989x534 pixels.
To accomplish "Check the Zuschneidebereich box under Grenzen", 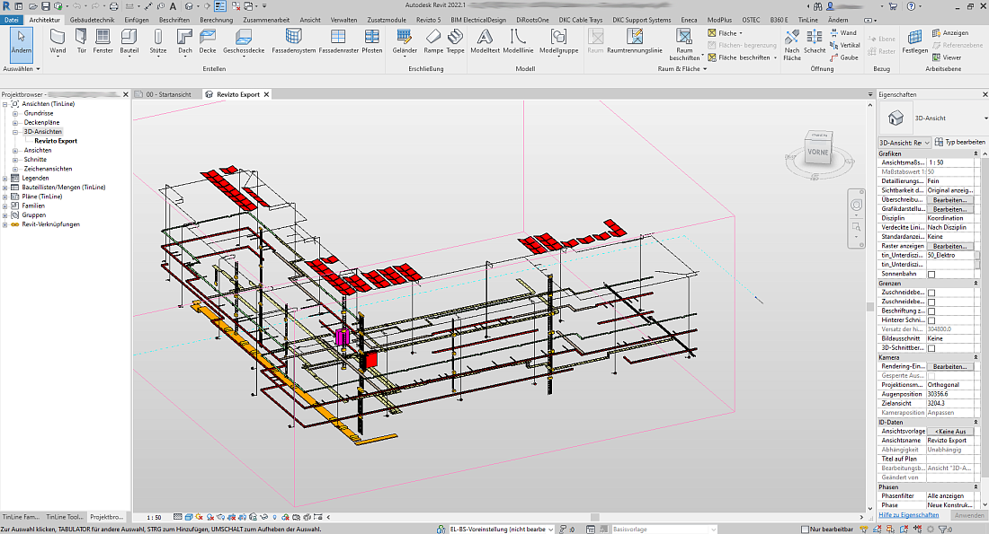I will point(932,292).
